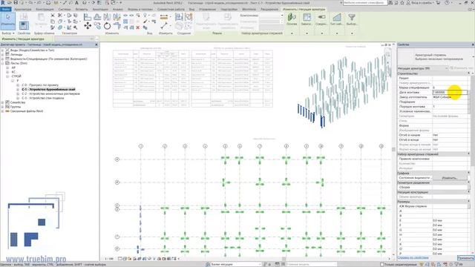Expand the Группы tree node
Viewport: 475px width, 267px height.
(3, 107)
